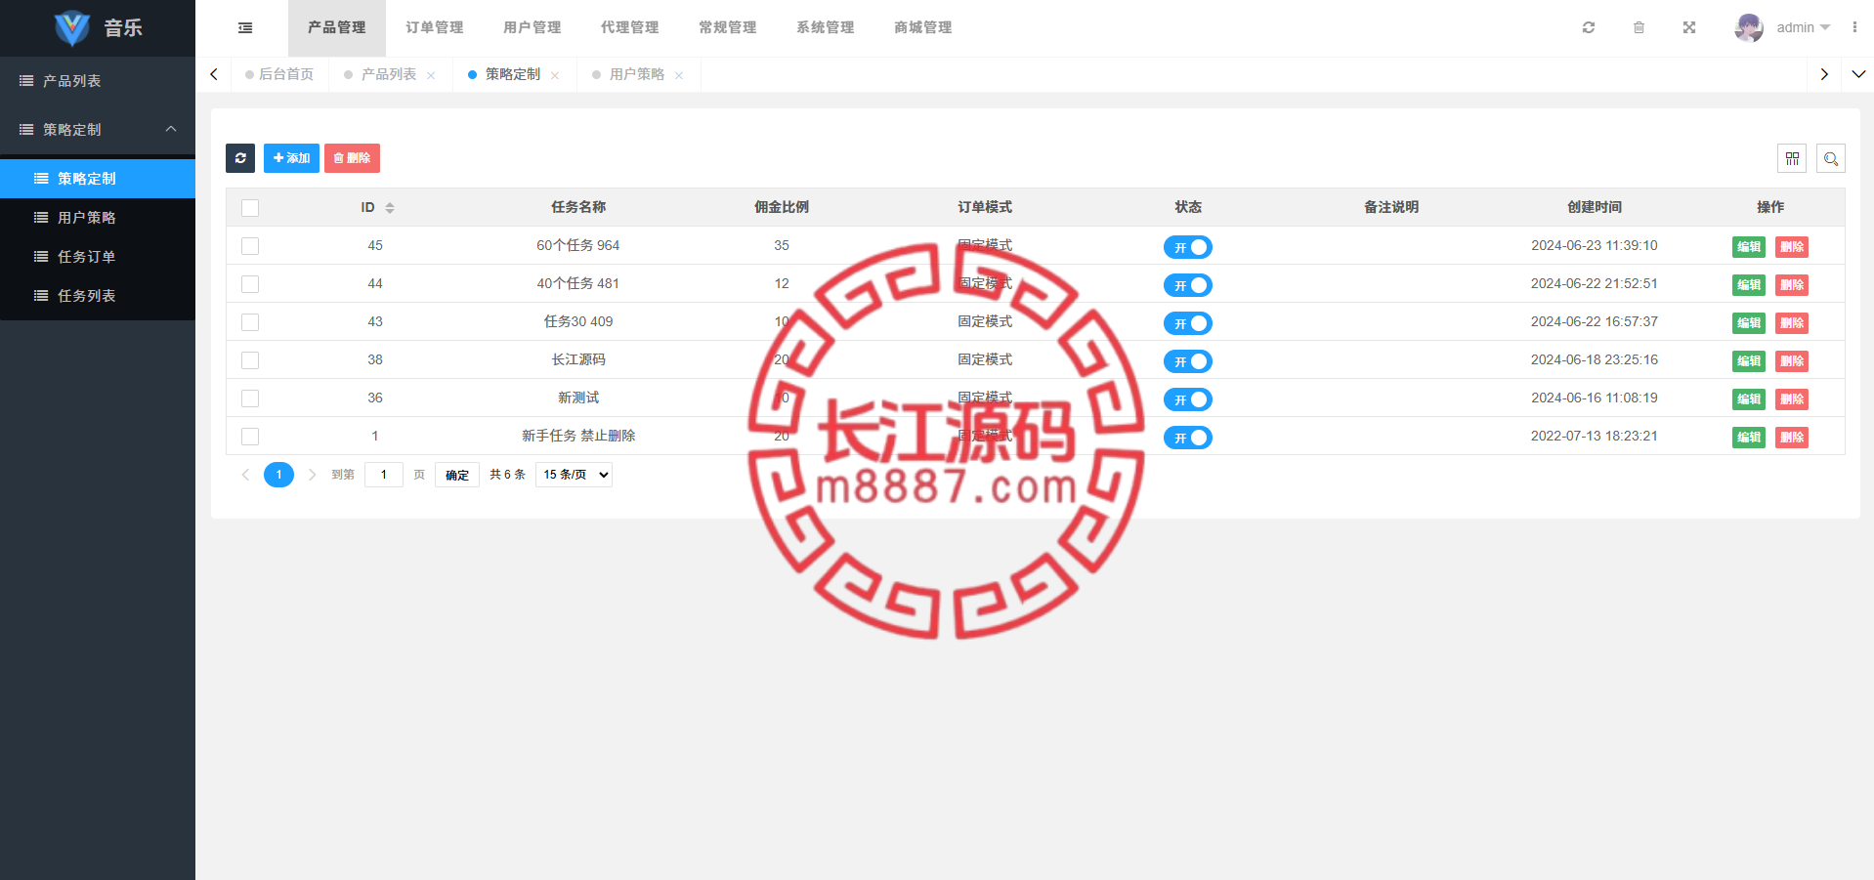Toggle status switch for 任务30 409

[1188, 323]
